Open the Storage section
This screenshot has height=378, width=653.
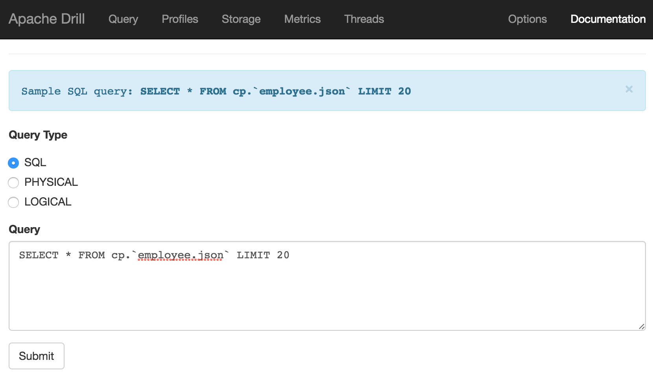coord(241,19)
